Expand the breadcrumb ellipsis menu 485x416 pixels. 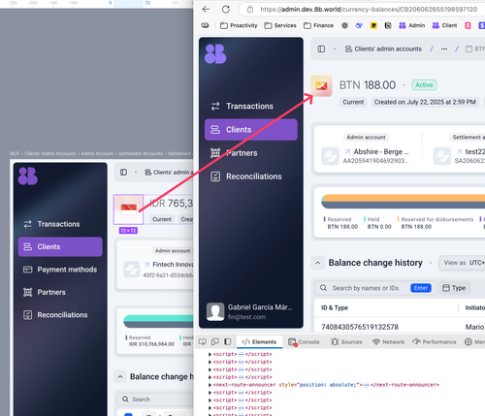(x=444, y=48)
